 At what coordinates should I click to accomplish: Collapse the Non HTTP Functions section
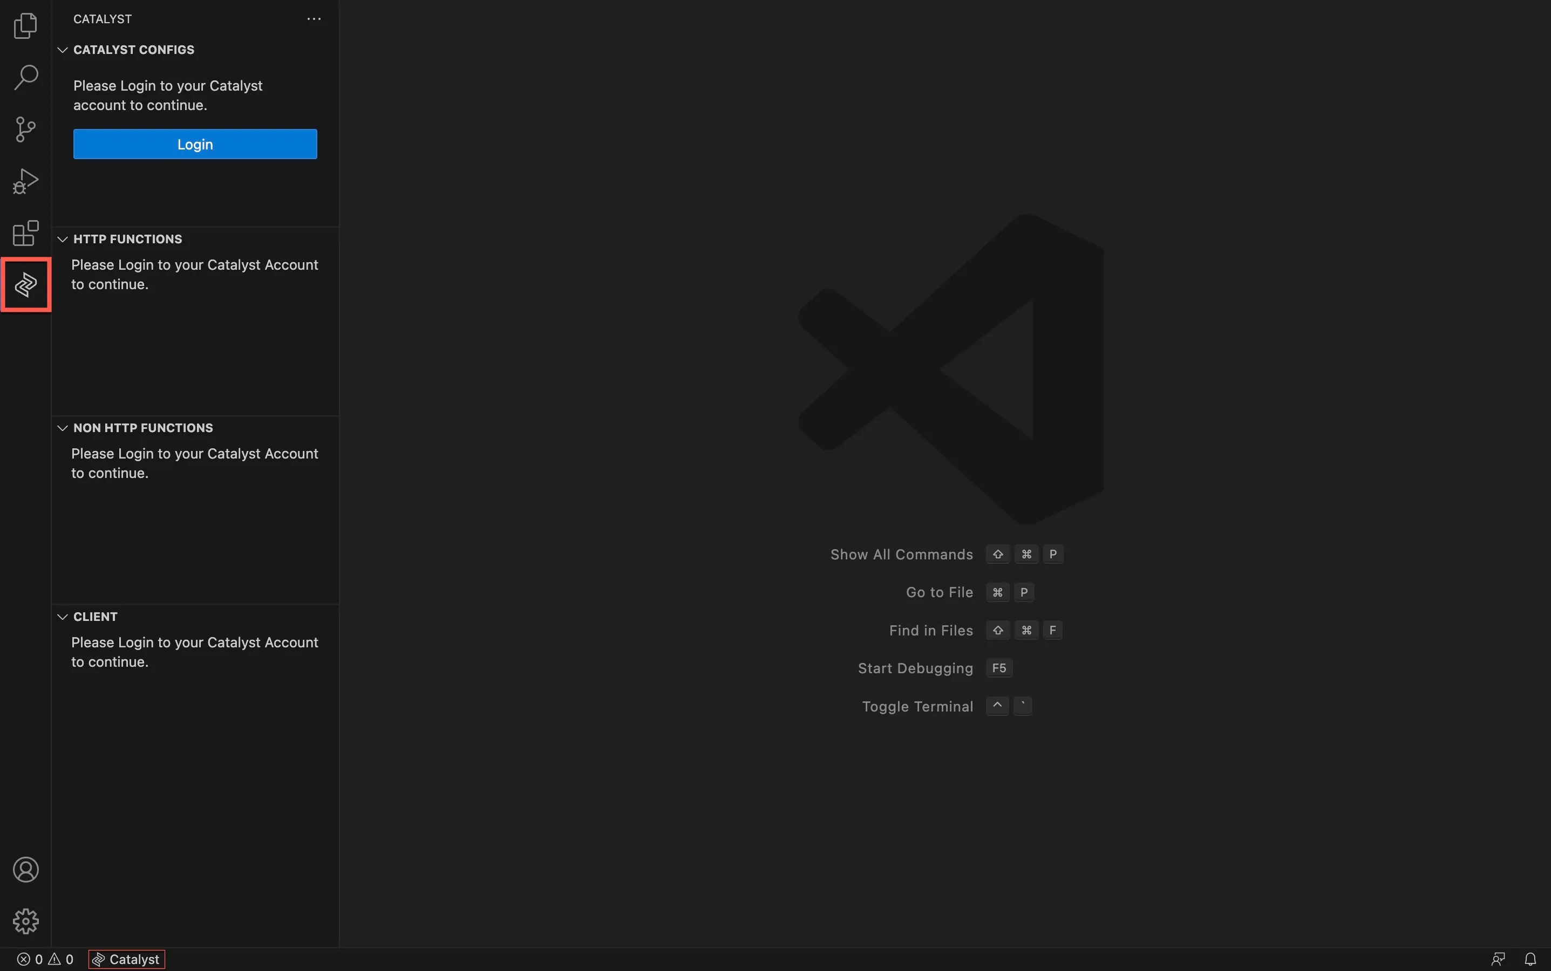(62, 428)
